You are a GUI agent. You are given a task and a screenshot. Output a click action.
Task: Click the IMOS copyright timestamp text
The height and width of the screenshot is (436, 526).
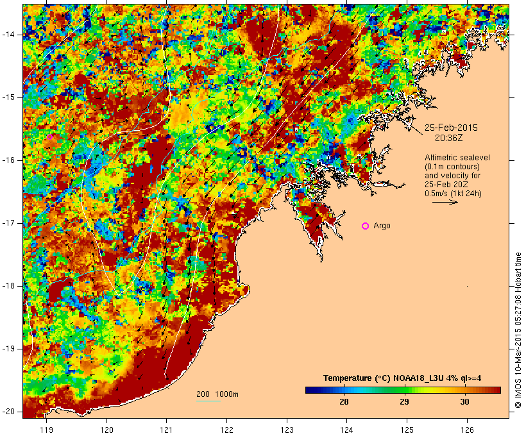(x=518, y=330)
